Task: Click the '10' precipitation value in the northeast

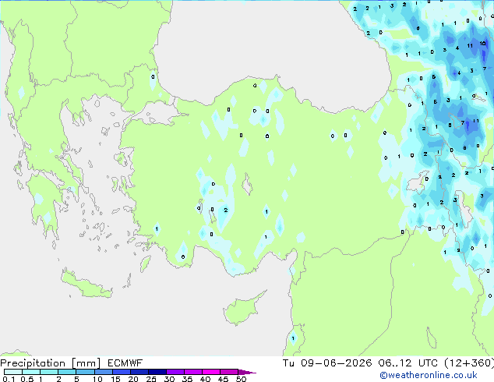Action: click(482, 44)
